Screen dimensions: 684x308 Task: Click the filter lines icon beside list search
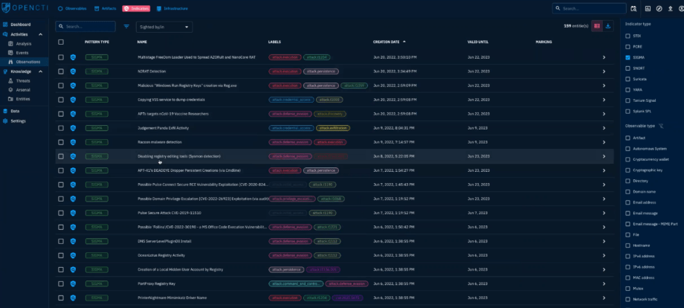[x=126, y=26]
